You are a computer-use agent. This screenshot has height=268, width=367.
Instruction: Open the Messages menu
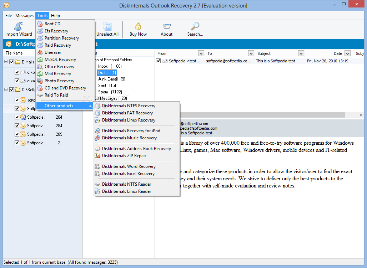point(24,16)
